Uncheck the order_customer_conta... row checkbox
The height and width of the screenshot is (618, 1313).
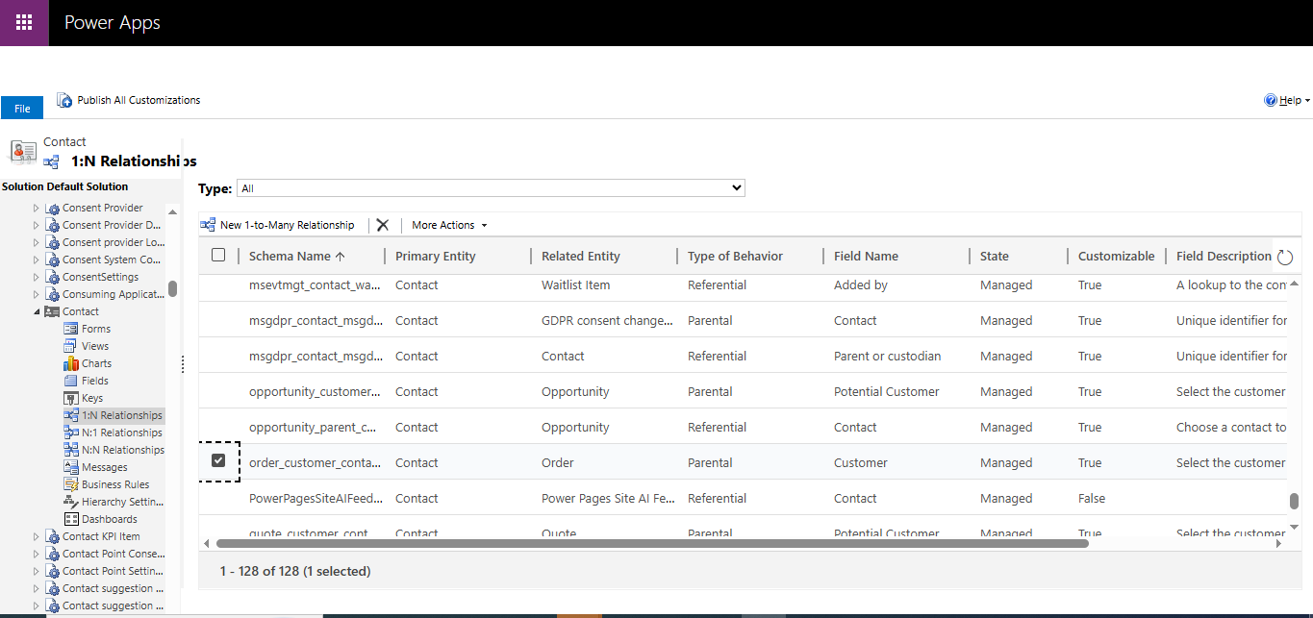pyautogui.click(x=218, y=462)
